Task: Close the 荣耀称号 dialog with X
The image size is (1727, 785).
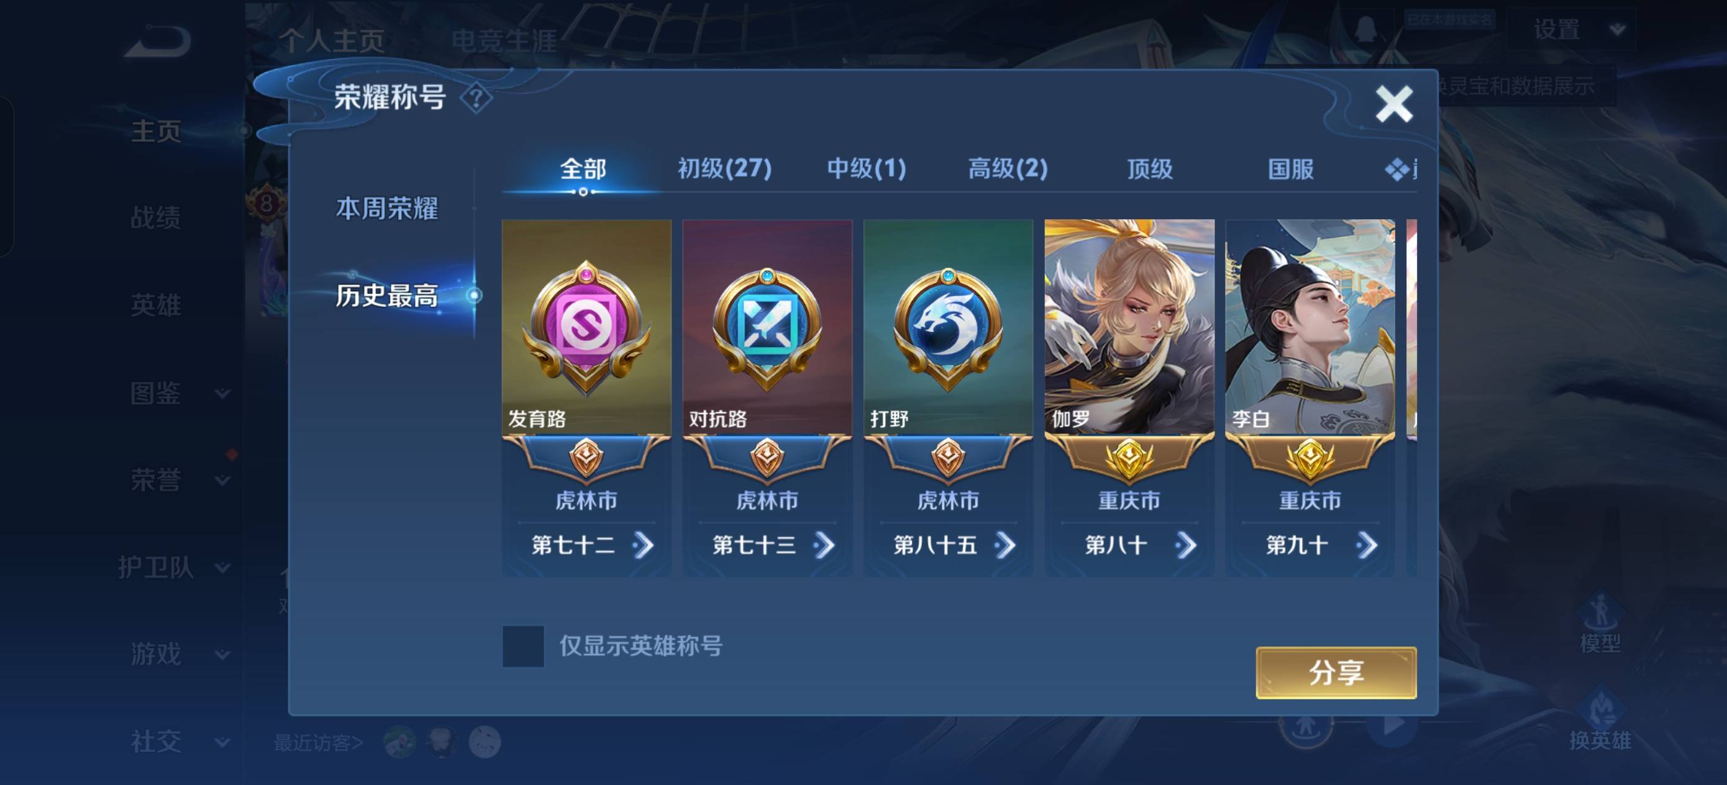Action: [1394, 104]
